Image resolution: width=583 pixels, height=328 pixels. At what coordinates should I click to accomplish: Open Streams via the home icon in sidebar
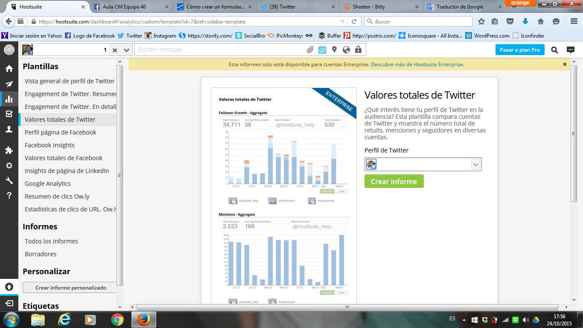click(9, 68)
